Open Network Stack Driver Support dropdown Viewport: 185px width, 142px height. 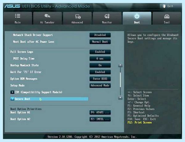pyautogui.click(x=100, y=35)
